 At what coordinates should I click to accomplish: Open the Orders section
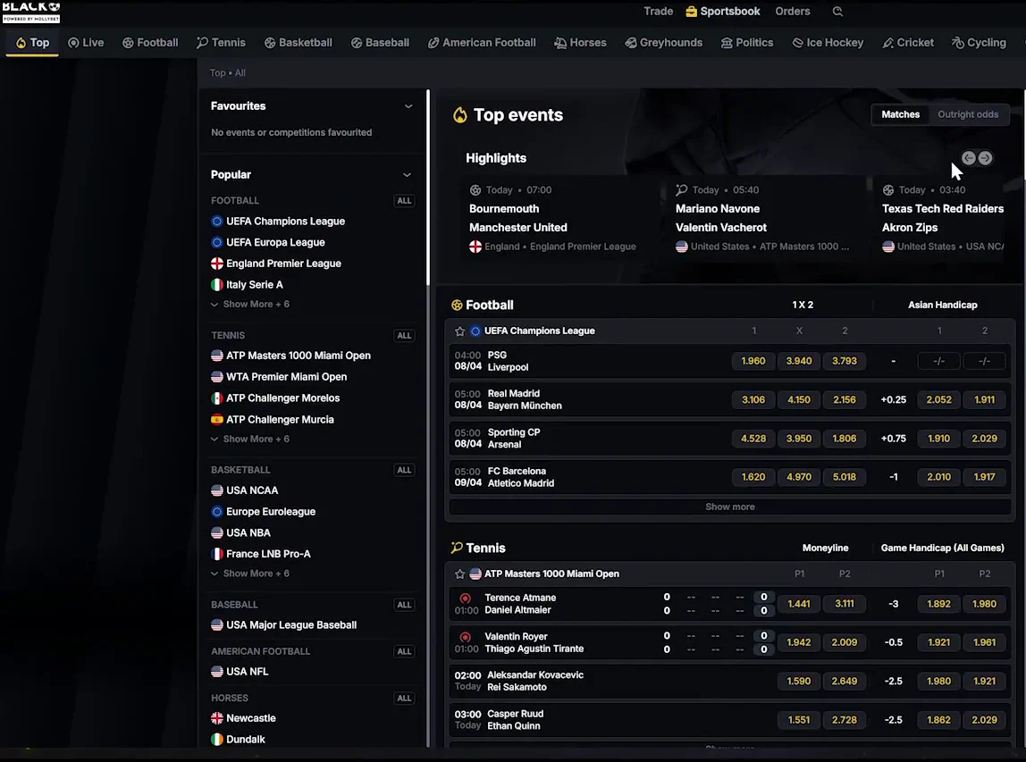pos(793,11)
